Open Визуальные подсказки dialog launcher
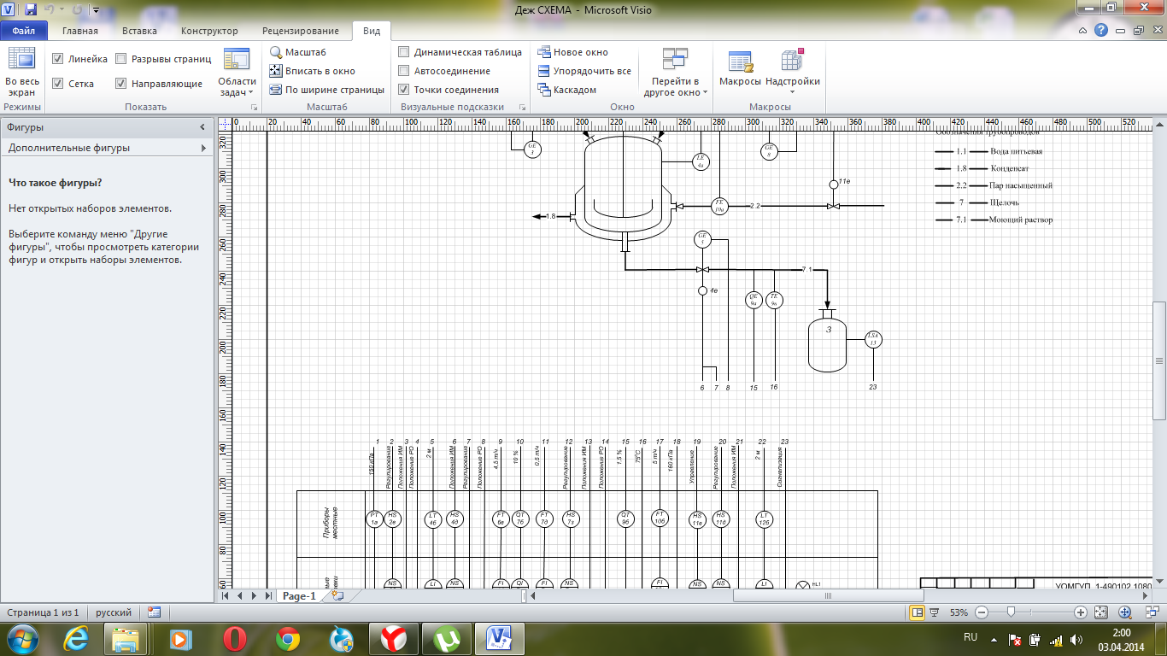 [x=523, y=108]
